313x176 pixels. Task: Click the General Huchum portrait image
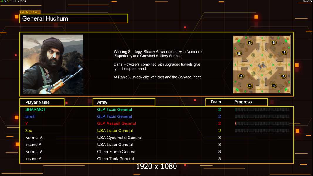click(53, 64)
